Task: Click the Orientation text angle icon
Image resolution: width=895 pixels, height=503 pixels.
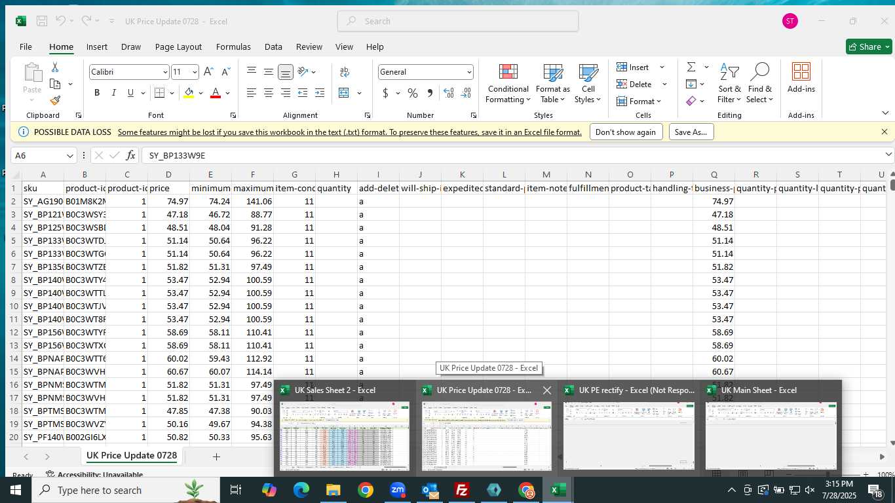Action: pyautogui.click(x=303, y=72)
